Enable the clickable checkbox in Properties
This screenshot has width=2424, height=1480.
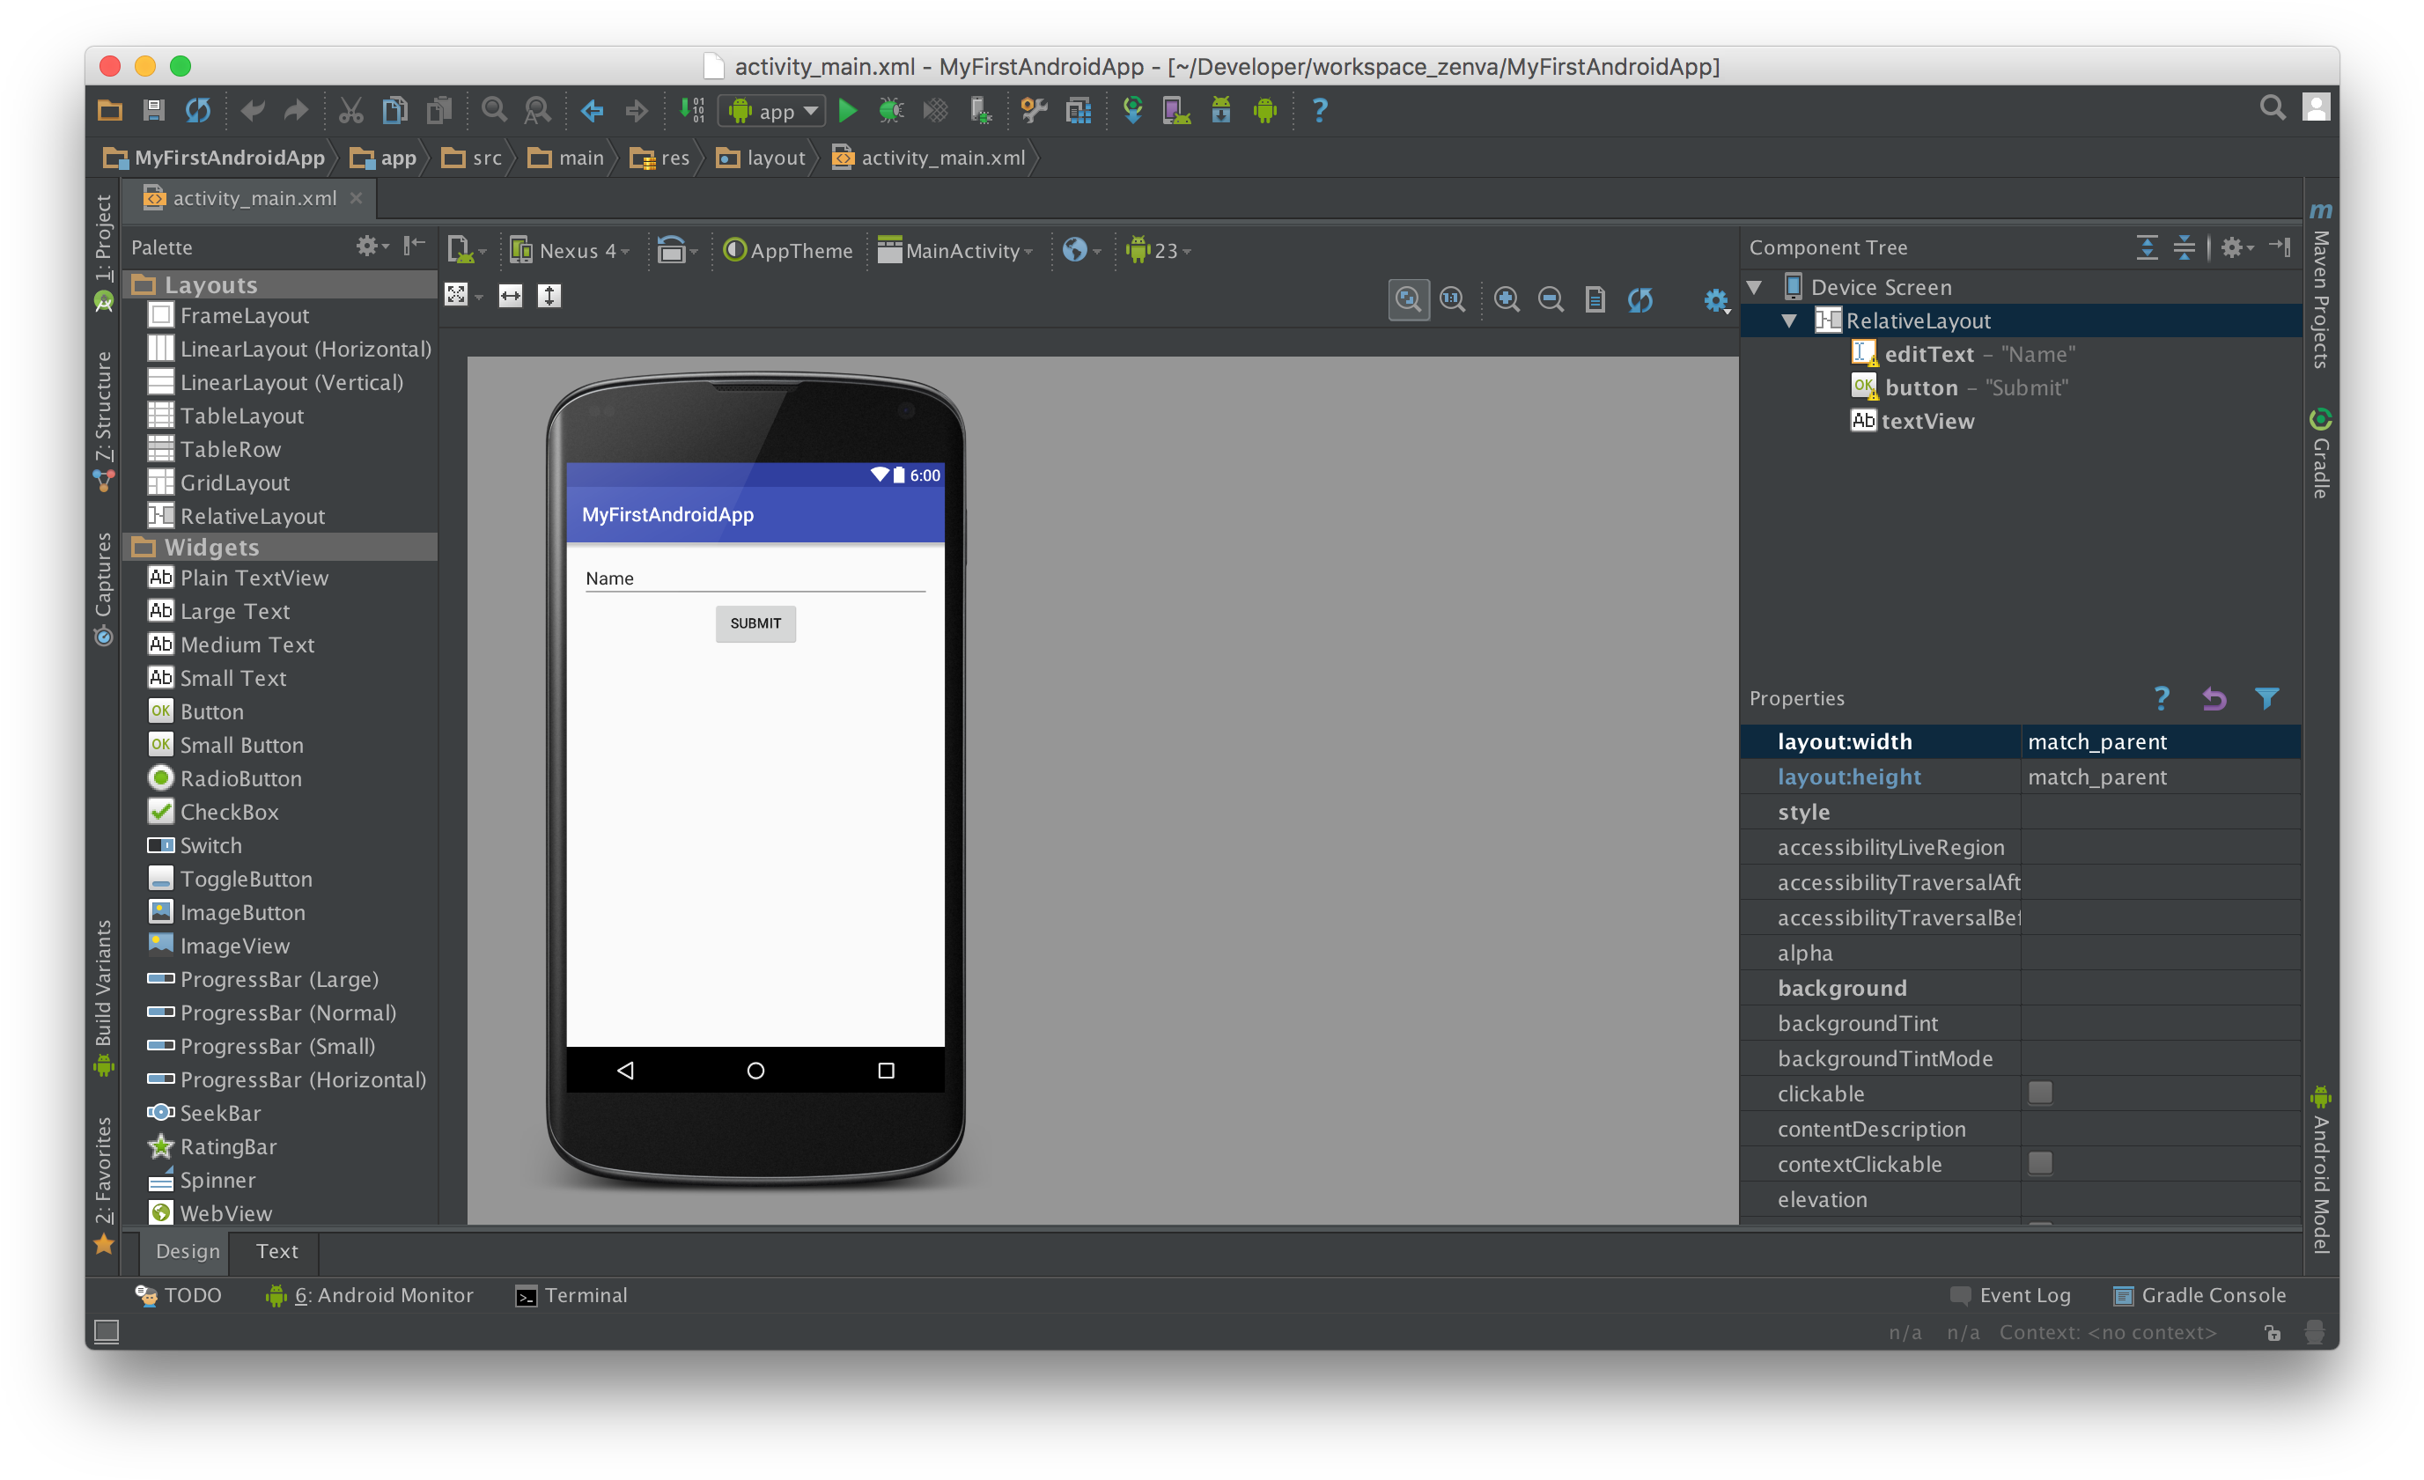click(x=2041, y=1093)
